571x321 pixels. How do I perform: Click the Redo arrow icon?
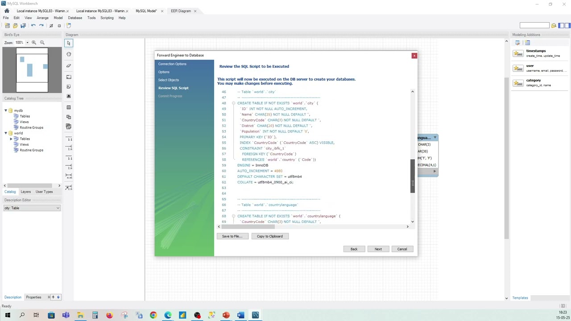41,25
